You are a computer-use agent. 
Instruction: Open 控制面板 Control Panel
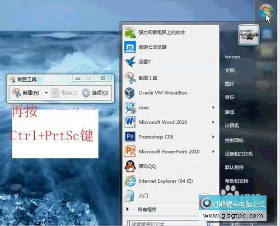tap(234, 140)
